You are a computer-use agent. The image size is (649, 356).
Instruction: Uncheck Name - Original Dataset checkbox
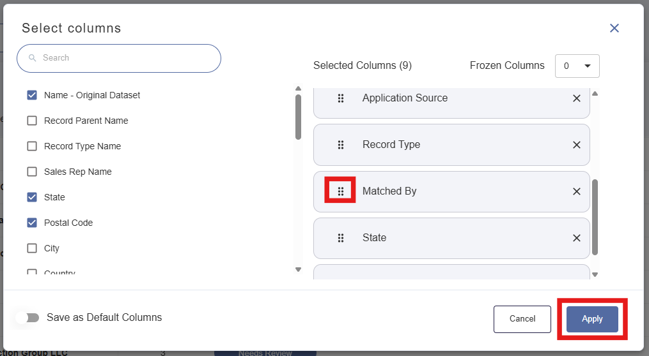coord(32,96)
